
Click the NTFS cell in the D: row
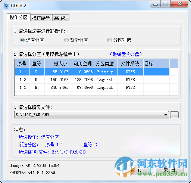[130, 80]
